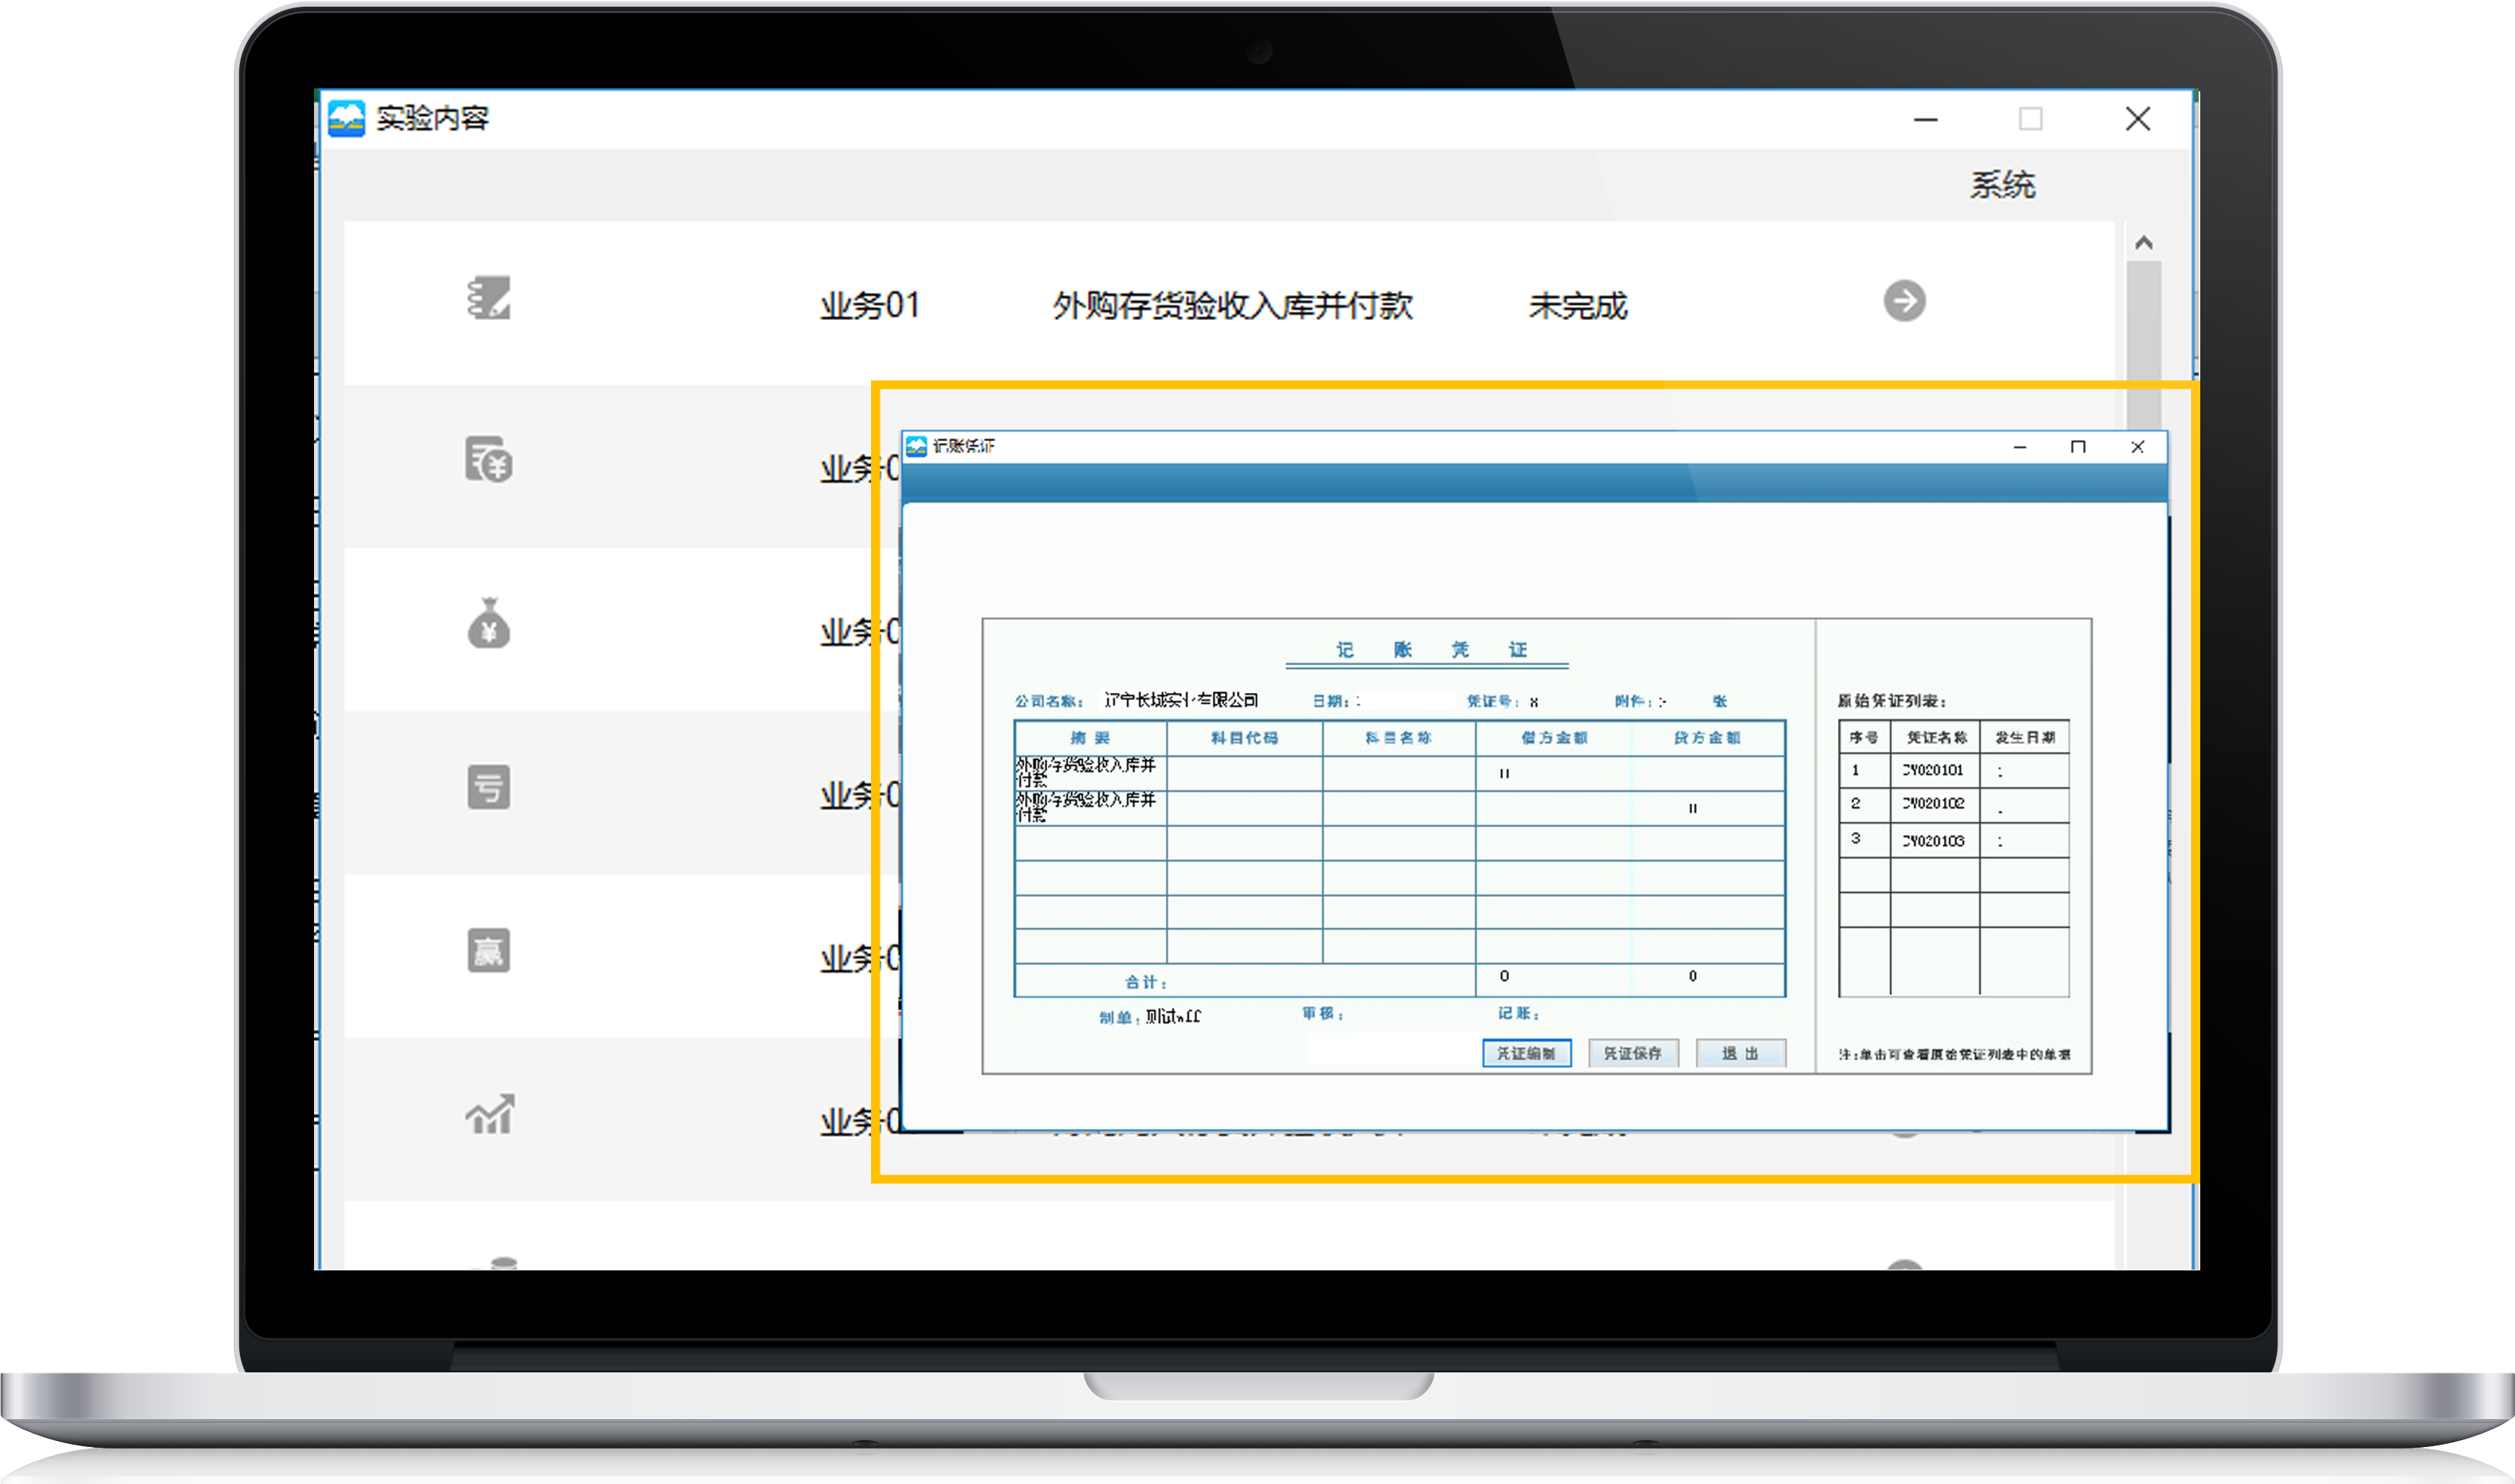Click the 赢 profit icon in row five
The width and height of the screenshot is (2515, 1484).
(x=488, y=950)
